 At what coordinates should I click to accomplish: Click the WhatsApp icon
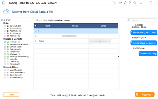click(x=8, y=54)
